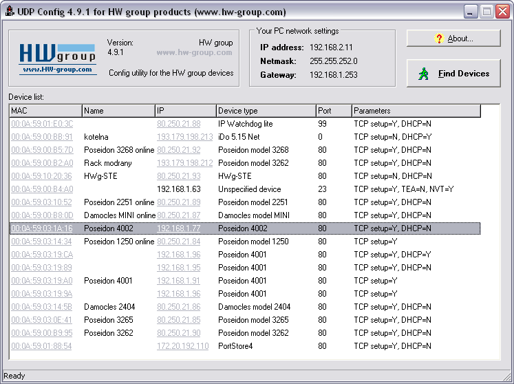Open highlighted MAC link 00:0A:59:03:1A:16

42,228
